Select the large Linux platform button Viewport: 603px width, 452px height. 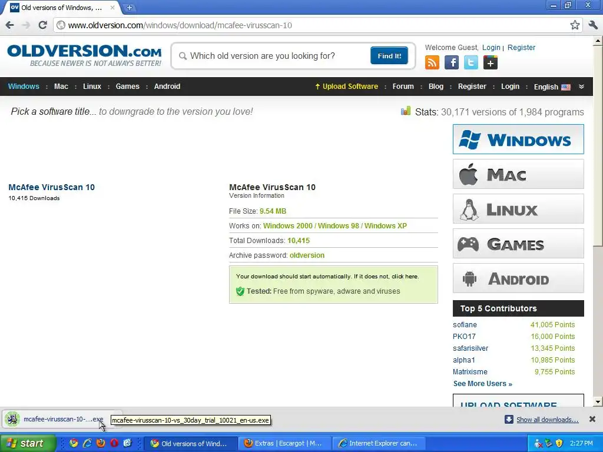pyautogui.click(x=518, y=209)
